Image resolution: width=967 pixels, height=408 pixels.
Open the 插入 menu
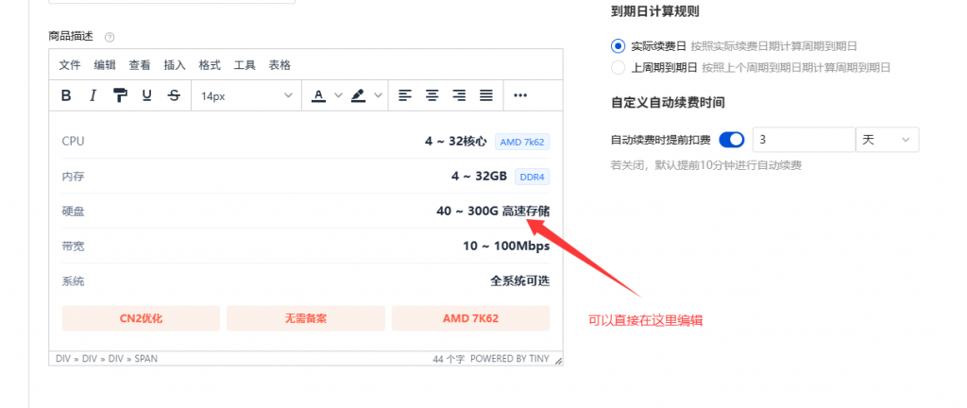175,65
